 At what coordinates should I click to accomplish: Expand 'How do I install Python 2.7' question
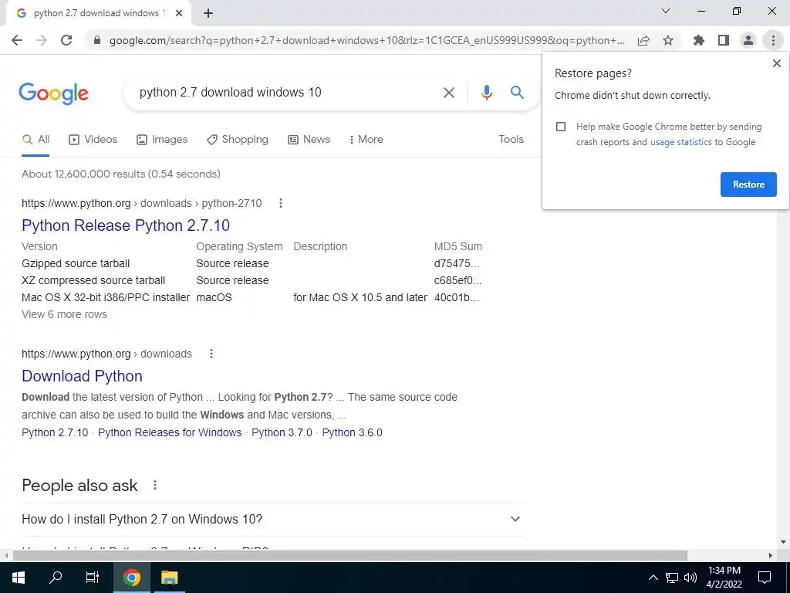272,520
